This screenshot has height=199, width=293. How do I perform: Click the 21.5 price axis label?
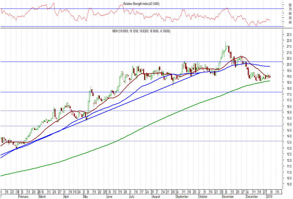(x=289, y=46)
